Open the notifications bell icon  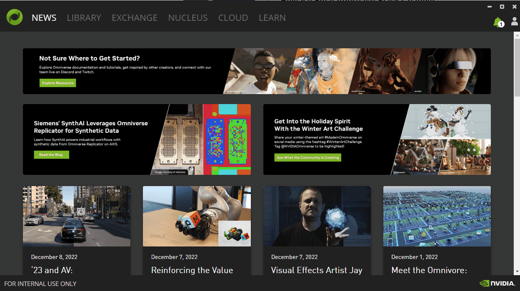tap(497, 22)
